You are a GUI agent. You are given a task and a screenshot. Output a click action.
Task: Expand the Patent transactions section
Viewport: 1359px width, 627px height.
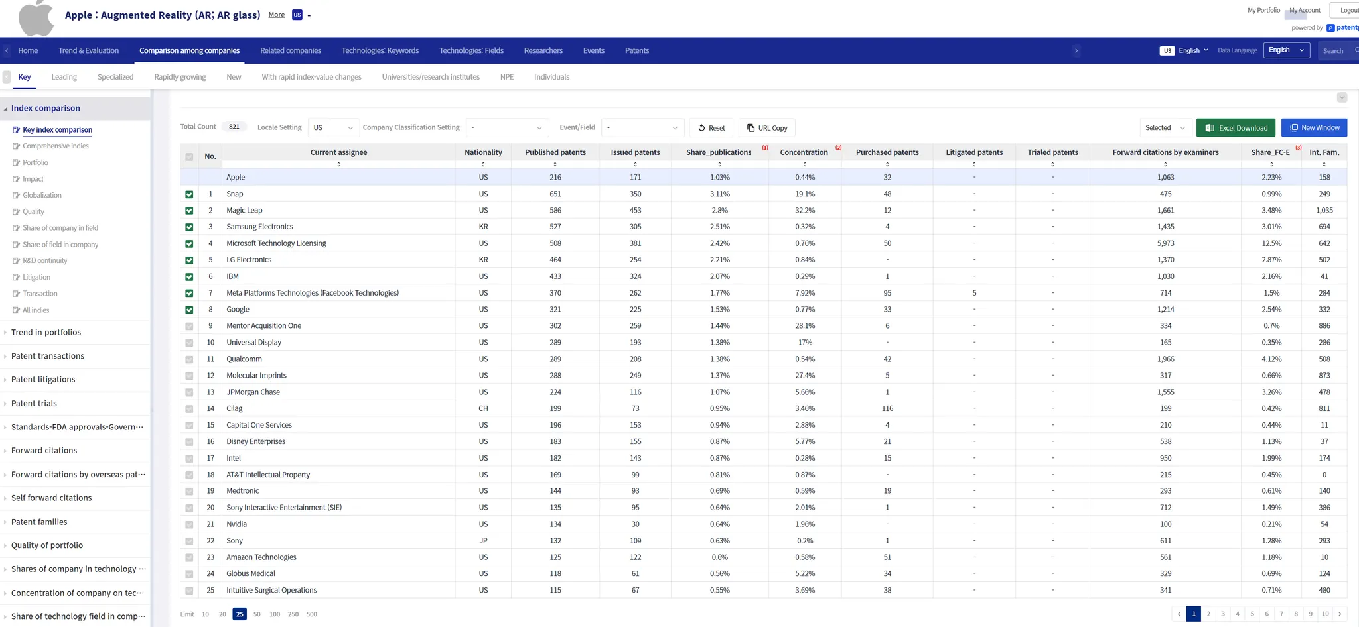point(48,356)
